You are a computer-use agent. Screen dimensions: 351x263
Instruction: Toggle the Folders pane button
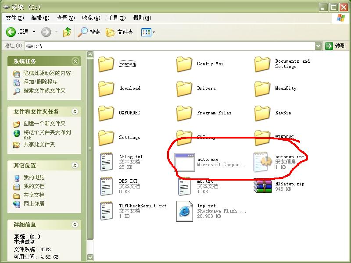coord(119,32)
